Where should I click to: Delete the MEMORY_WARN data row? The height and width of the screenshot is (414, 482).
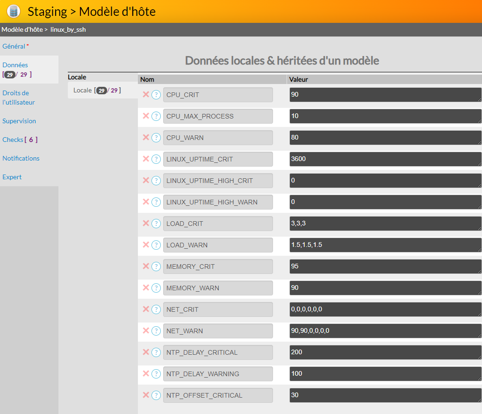coord(146,288)
